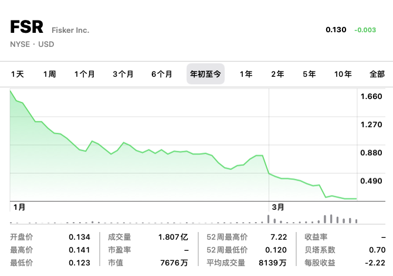This screenshot has width=393, height=276.
Task: Show the 5年 price chart
Action: 309,74
